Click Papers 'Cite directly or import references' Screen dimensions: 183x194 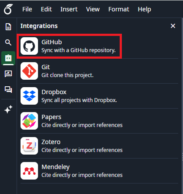[82, 125]
